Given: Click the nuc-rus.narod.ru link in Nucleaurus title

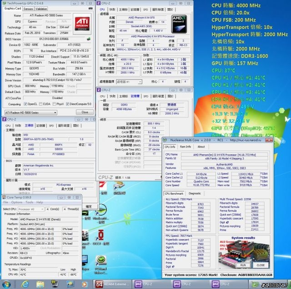Looking at the screenshot, I should click(x=246, y=140).
